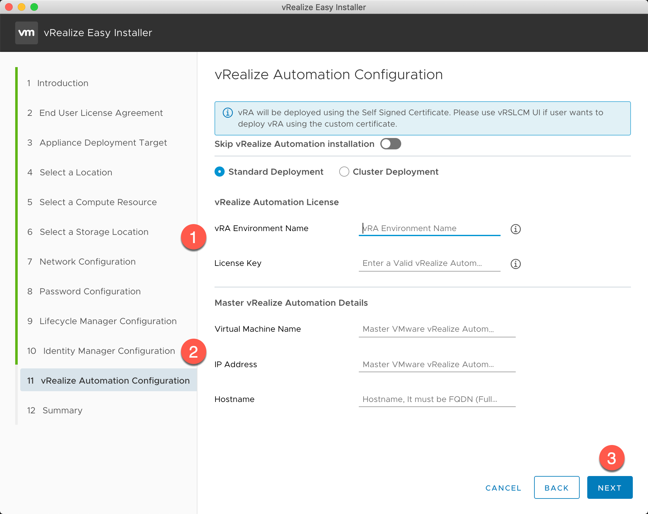Click the green macOS zoom window button
The width and height of the screenshot is (648, 514).
tap(34, 7)
